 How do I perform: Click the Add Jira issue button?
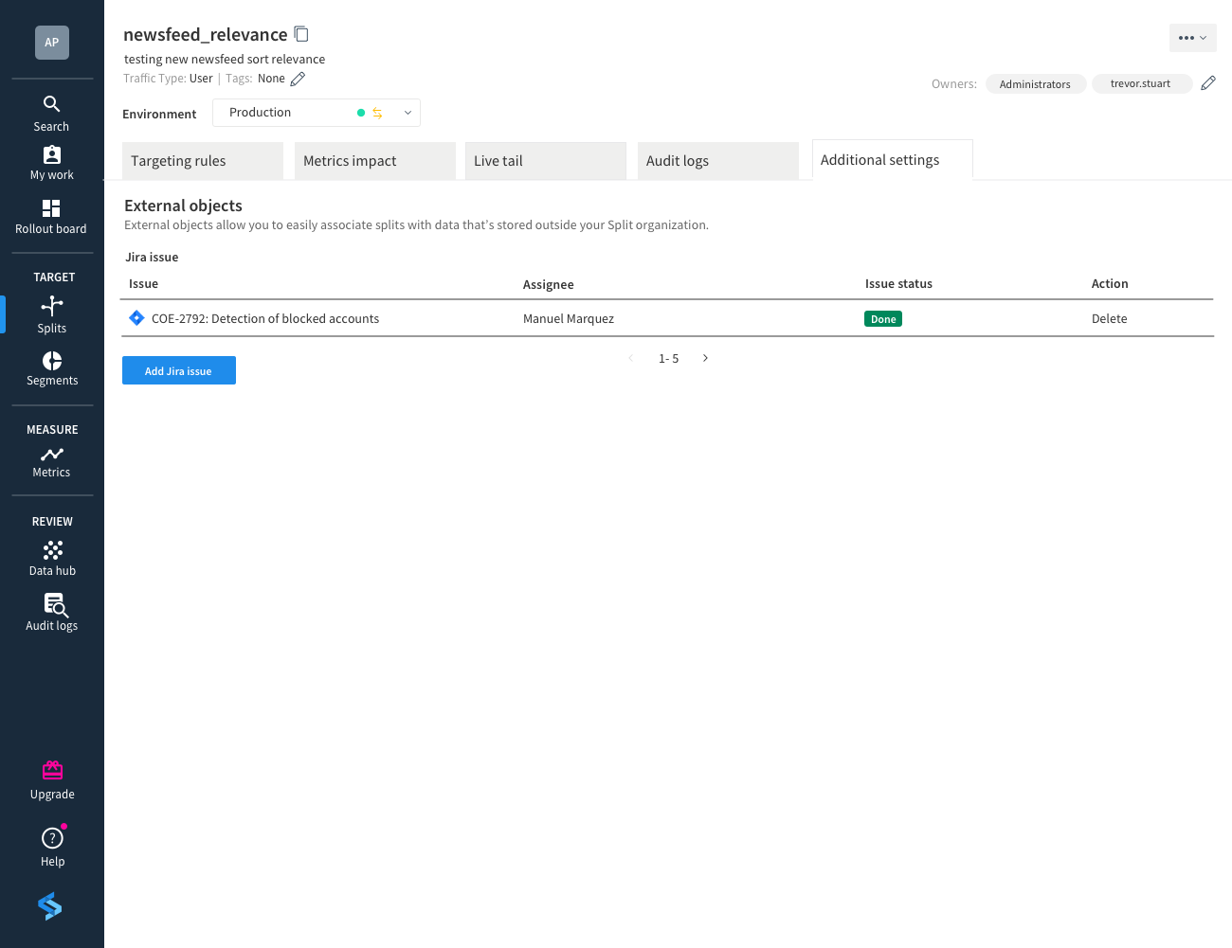tap(178, 369)
